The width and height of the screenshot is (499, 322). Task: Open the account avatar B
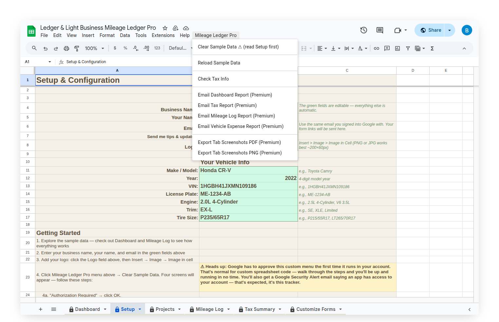pos(467,30)
